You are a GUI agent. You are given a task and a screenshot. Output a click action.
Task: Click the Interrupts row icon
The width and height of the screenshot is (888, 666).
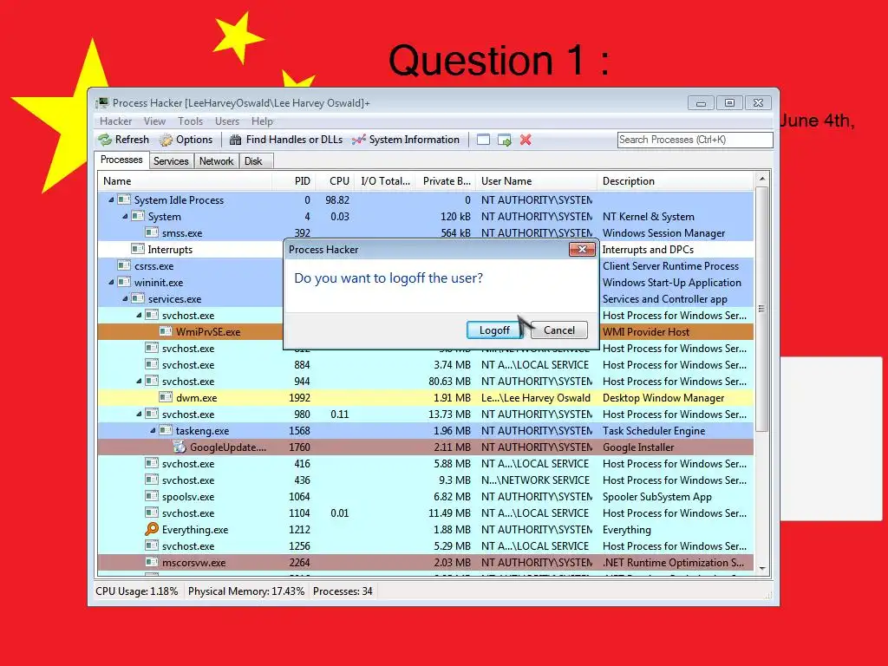pyautogui.click(x=138, y=249)
